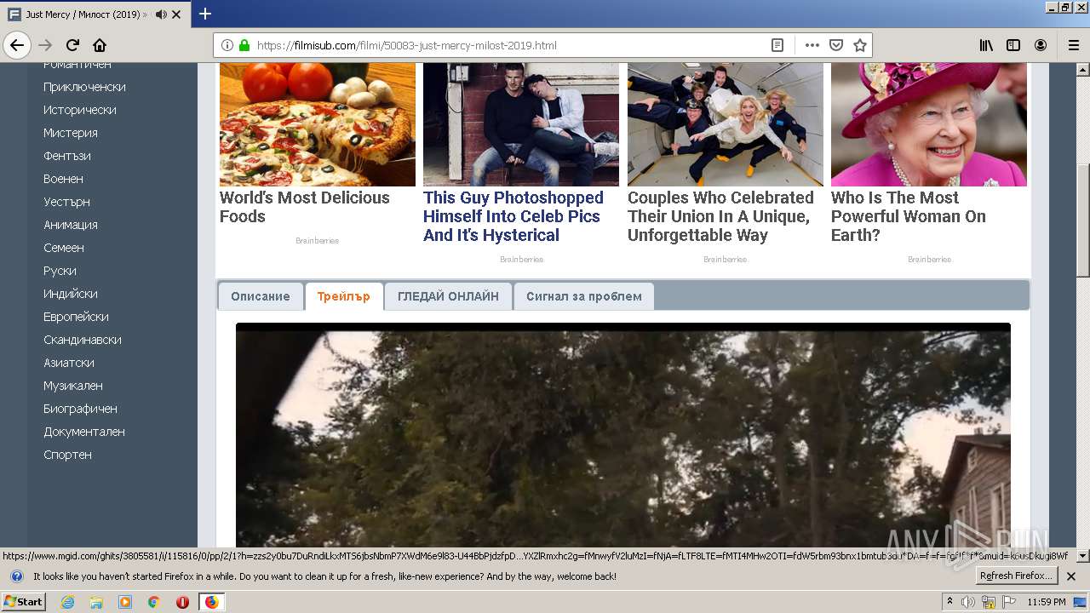1090x613 pixels.
Task: Open the Индийски category
Action: pos(71,294)
